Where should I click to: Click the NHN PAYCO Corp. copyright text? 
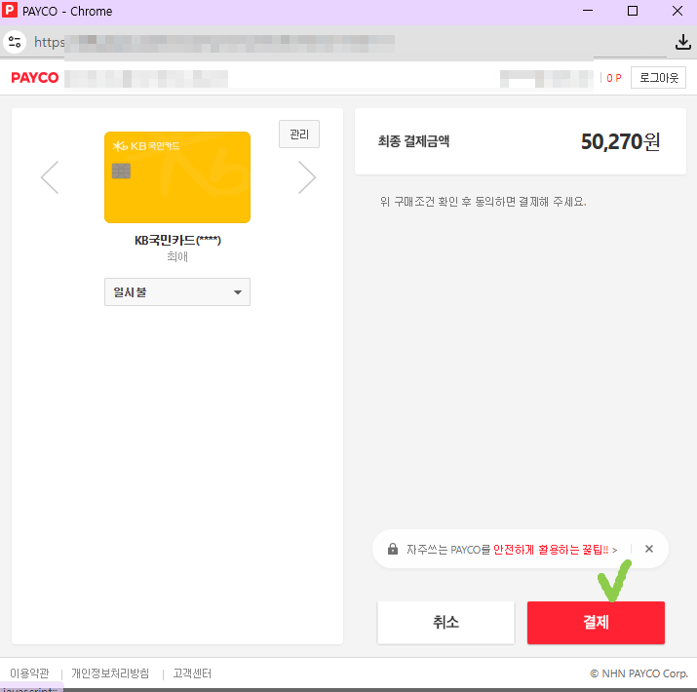click(639, 673)
